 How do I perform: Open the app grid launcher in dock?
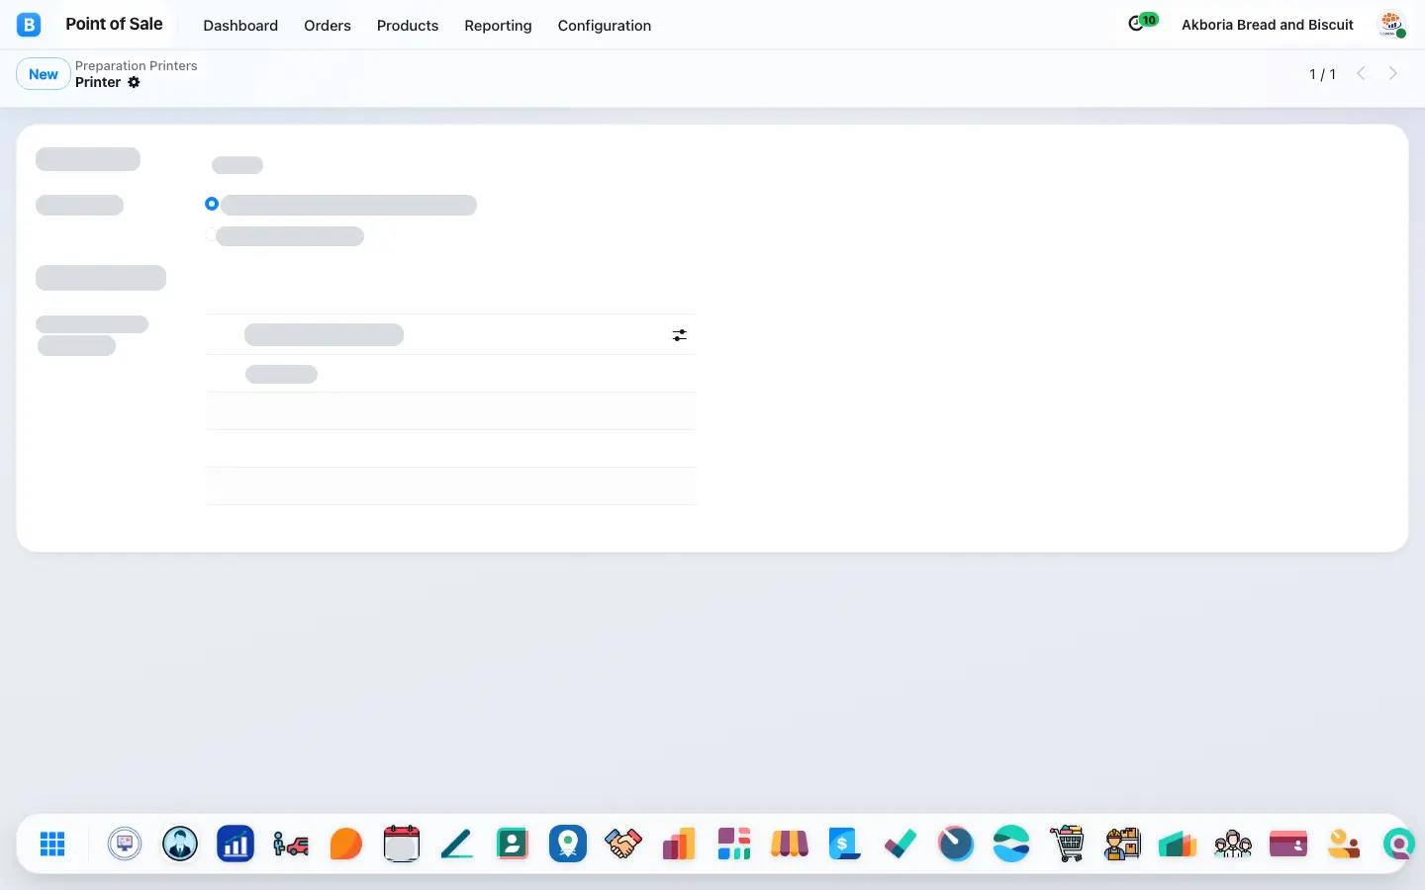pos(52,844)
